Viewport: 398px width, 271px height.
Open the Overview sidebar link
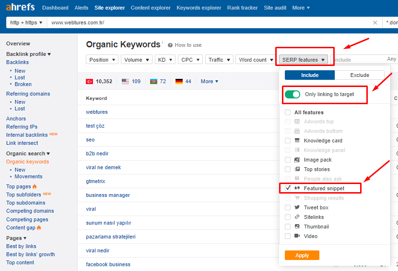(18, 43)
